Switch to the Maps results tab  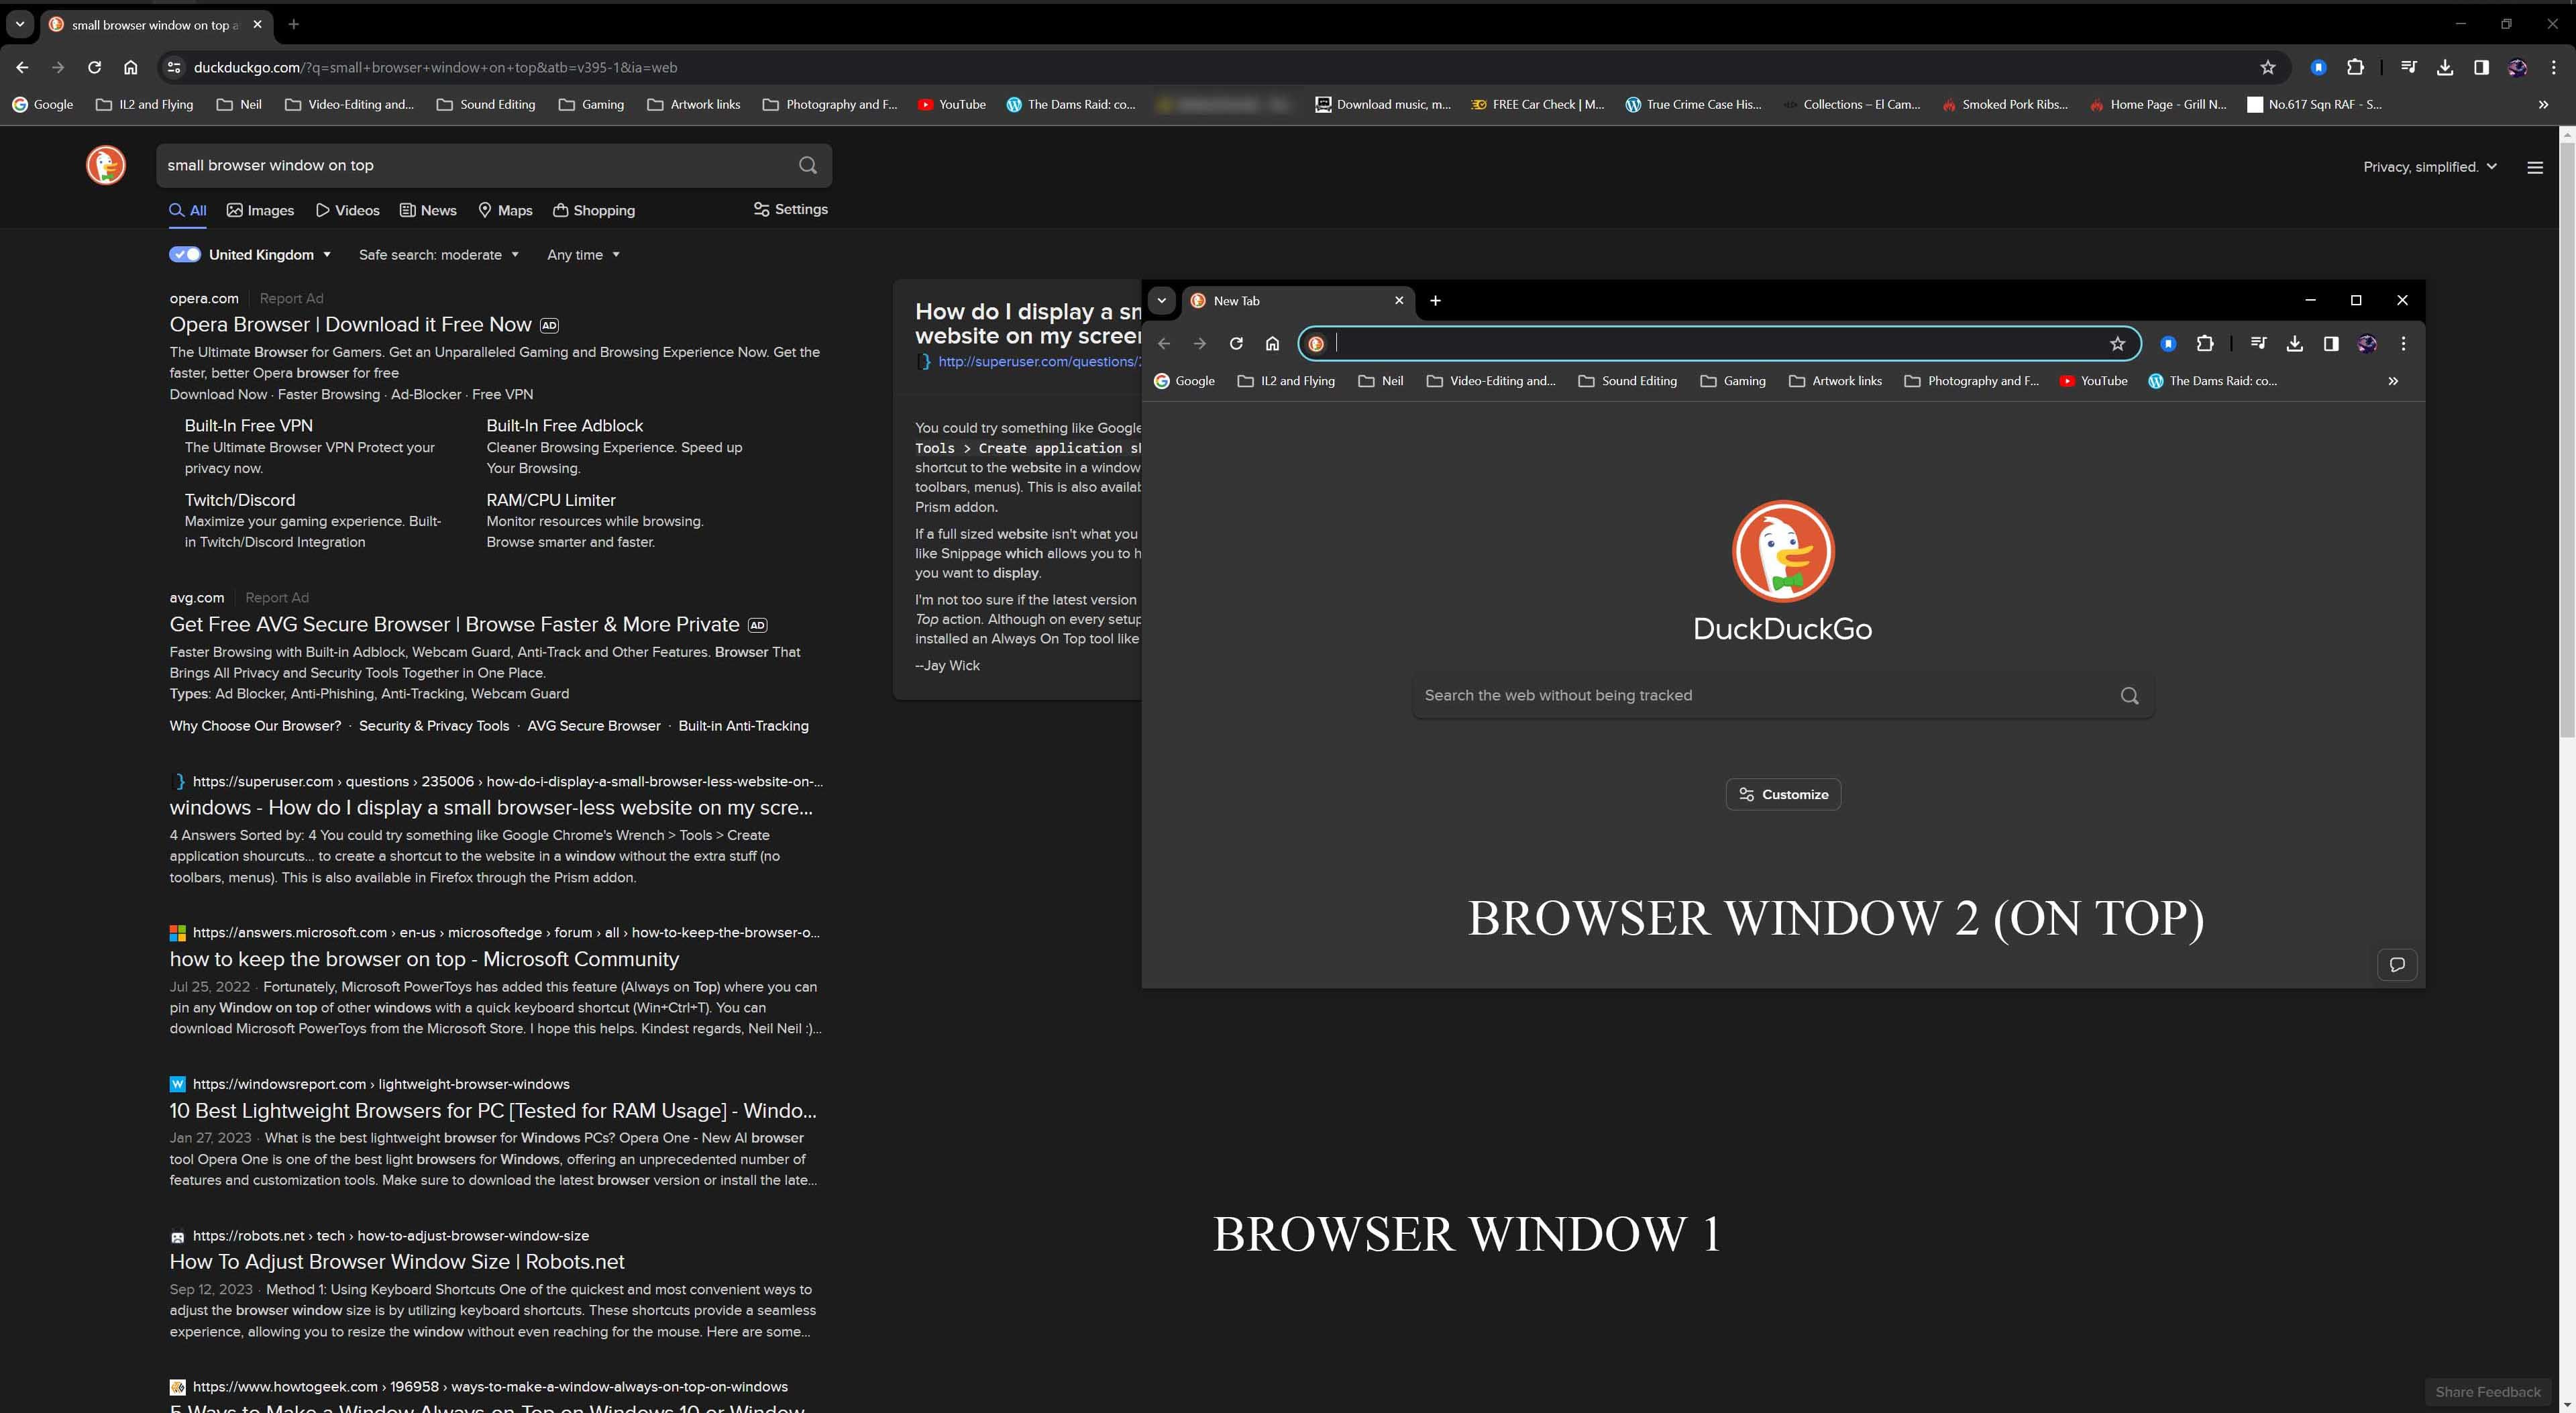[x=505, y=210]
